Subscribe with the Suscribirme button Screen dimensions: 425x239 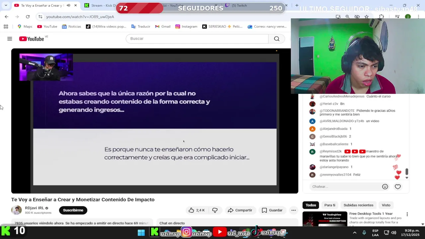73,210
